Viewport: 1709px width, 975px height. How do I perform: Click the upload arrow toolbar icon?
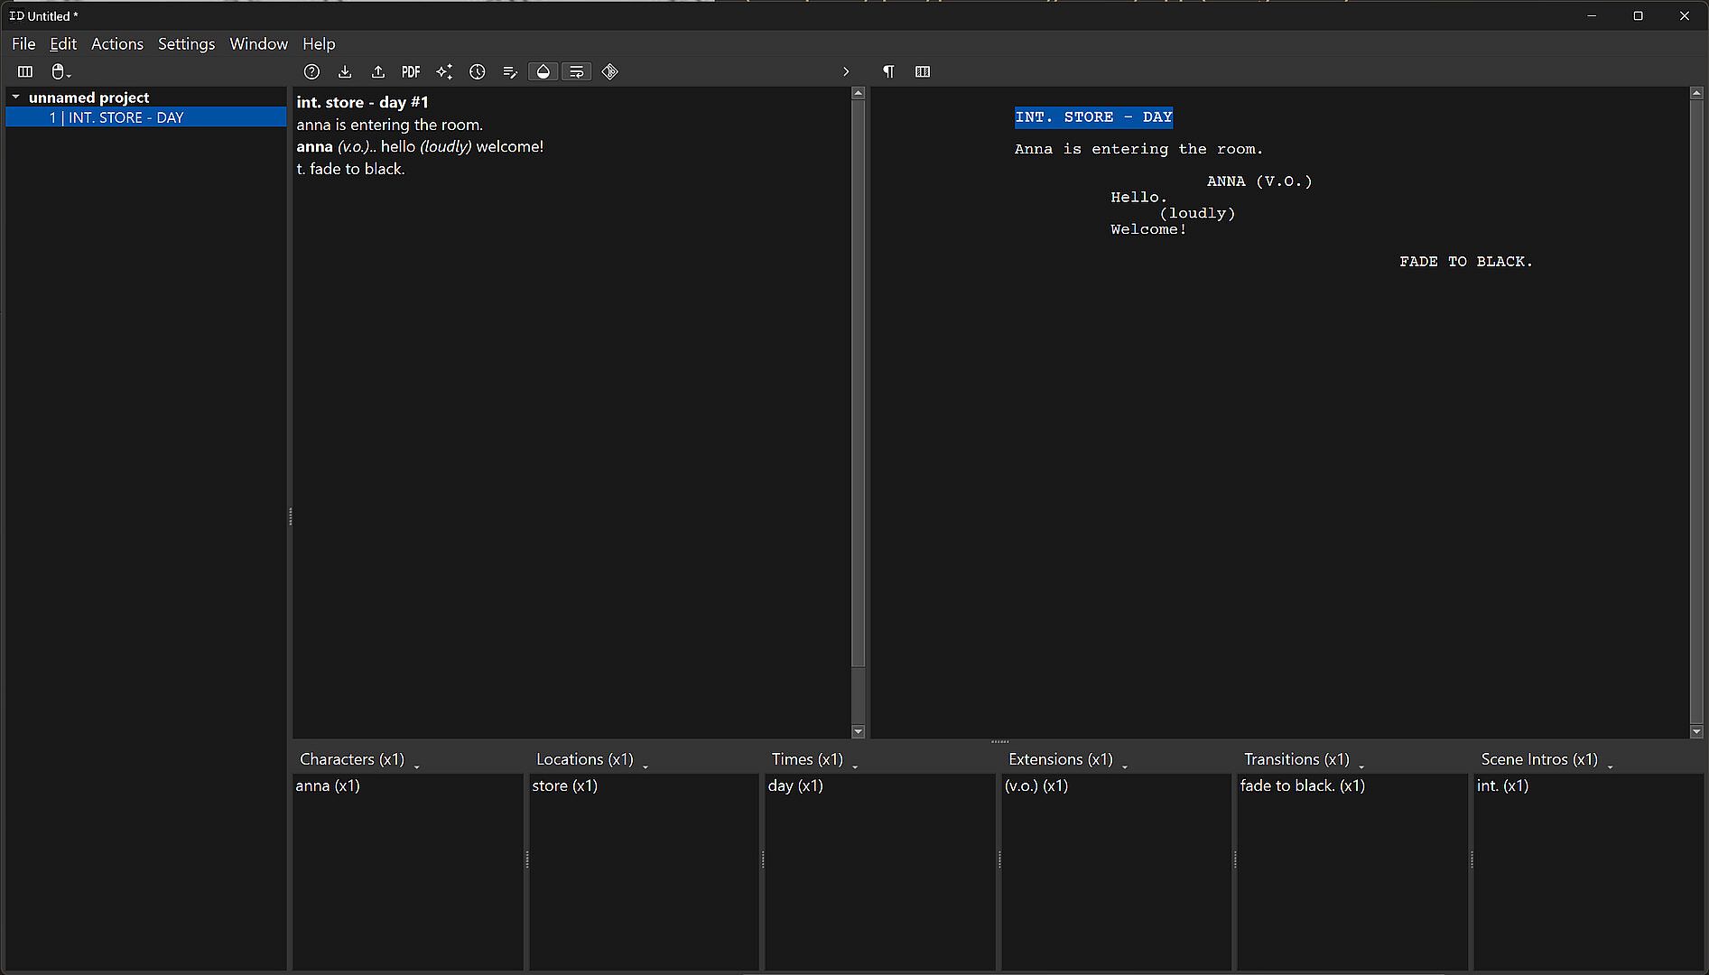(378, 72)
